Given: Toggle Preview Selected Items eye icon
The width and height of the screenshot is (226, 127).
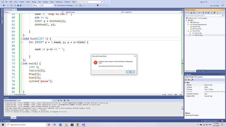Looking at the screenshot, I should (x=212, y=13).
